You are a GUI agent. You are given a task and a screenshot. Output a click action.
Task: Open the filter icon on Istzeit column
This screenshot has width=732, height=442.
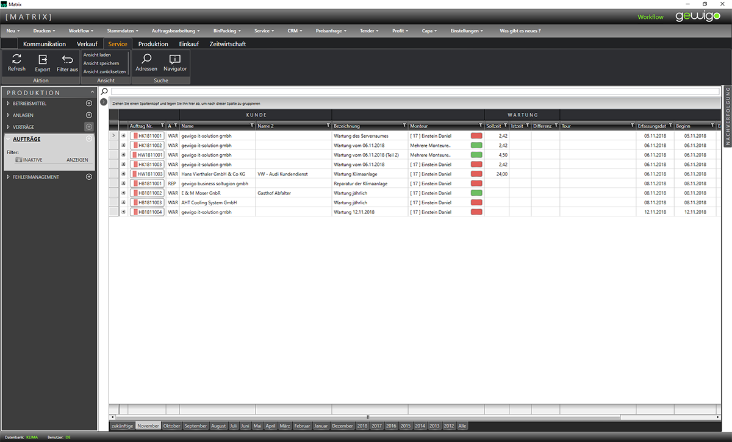coord(528,126)
